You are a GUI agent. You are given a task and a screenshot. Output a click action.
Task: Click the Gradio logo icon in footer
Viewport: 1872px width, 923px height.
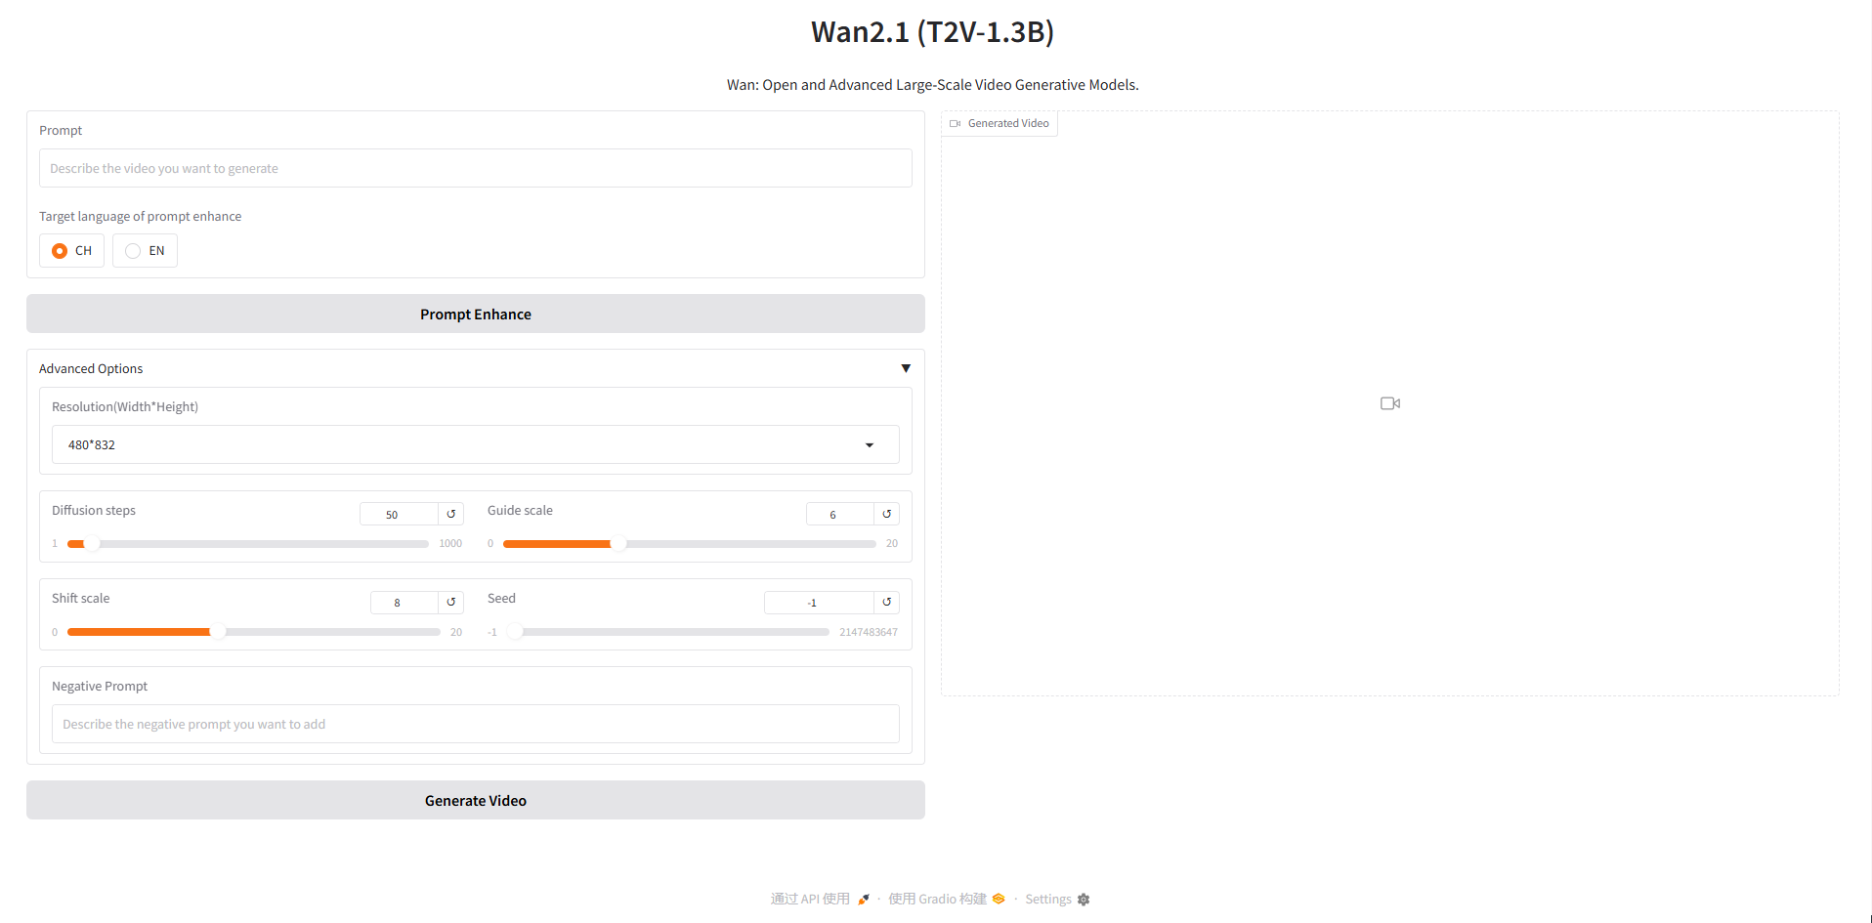(999, 899)
